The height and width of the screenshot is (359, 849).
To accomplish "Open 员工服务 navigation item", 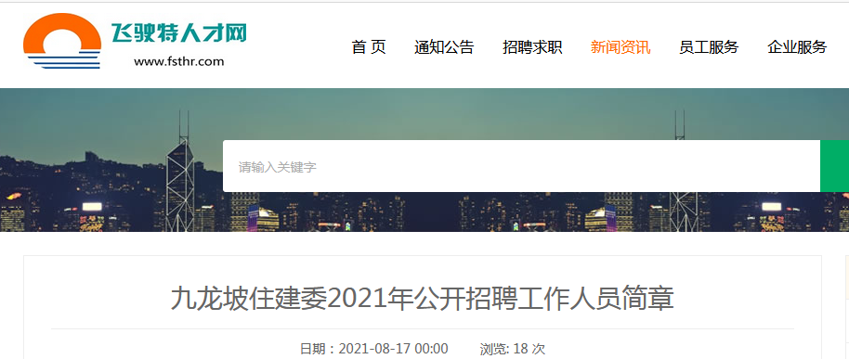I will pyautogui.click(x=709, y=47).
